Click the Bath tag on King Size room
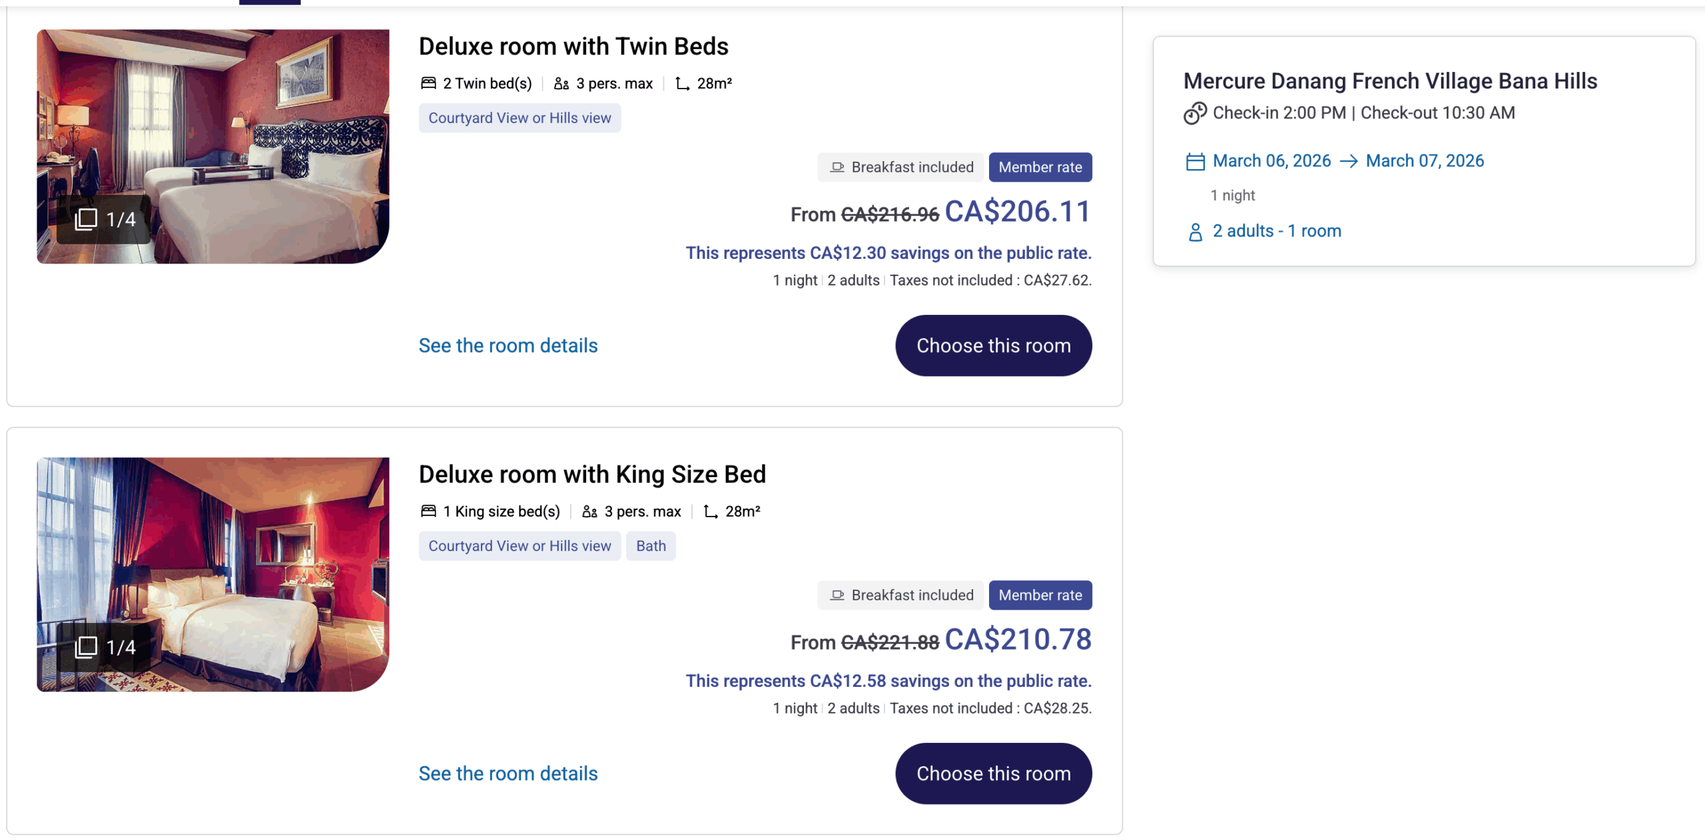 tap(651, 546)
